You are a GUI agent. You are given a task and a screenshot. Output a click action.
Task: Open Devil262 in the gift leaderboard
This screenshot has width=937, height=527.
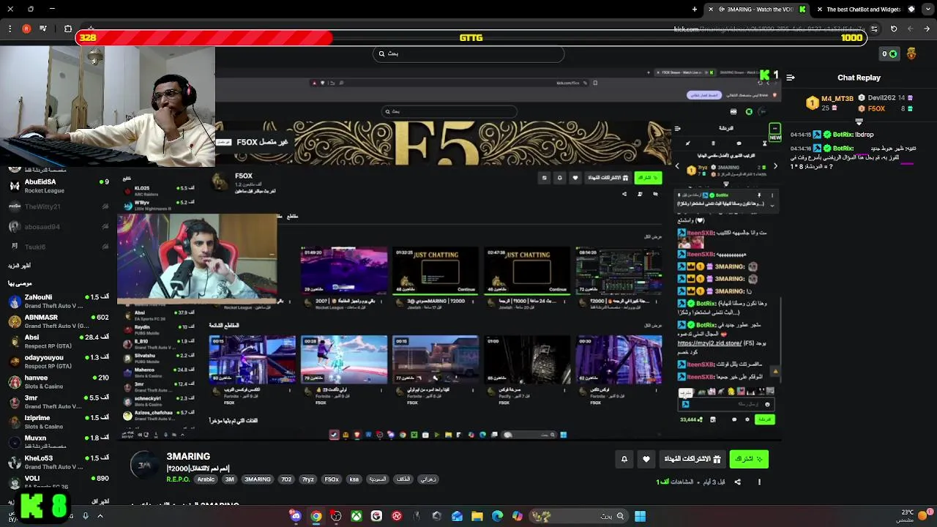point(881,98)
